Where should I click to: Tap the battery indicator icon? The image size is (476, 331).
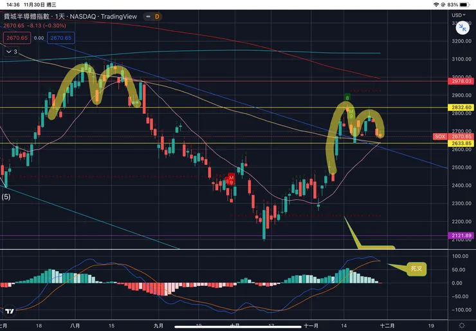(464, 5)
